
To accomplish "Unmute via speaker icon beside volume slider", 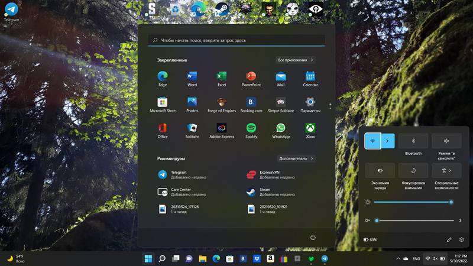I will [x=367, y=220].
